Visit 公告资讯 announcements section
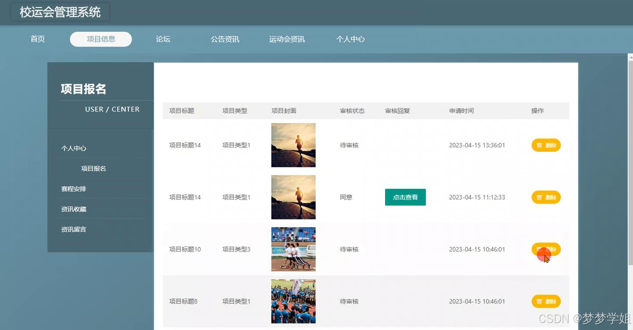Image resolution: width=633 pixels, height=330 pixels. click(x=225, y=39)
